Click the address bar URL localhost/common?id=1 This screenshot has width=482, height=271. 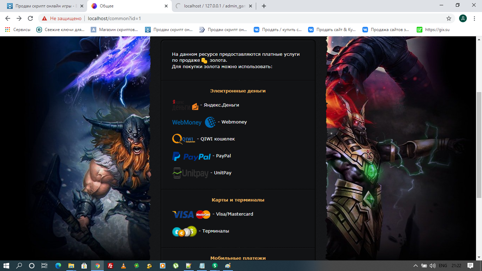pos(114,18)
